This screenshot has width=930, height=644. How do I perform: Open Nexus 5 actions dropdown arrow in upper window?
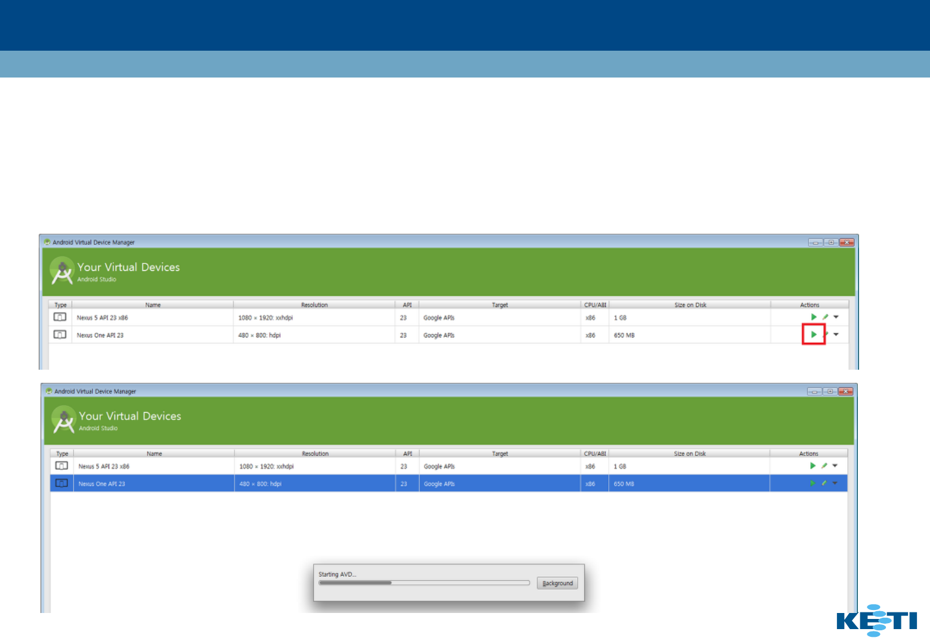[x=836, y=317]
